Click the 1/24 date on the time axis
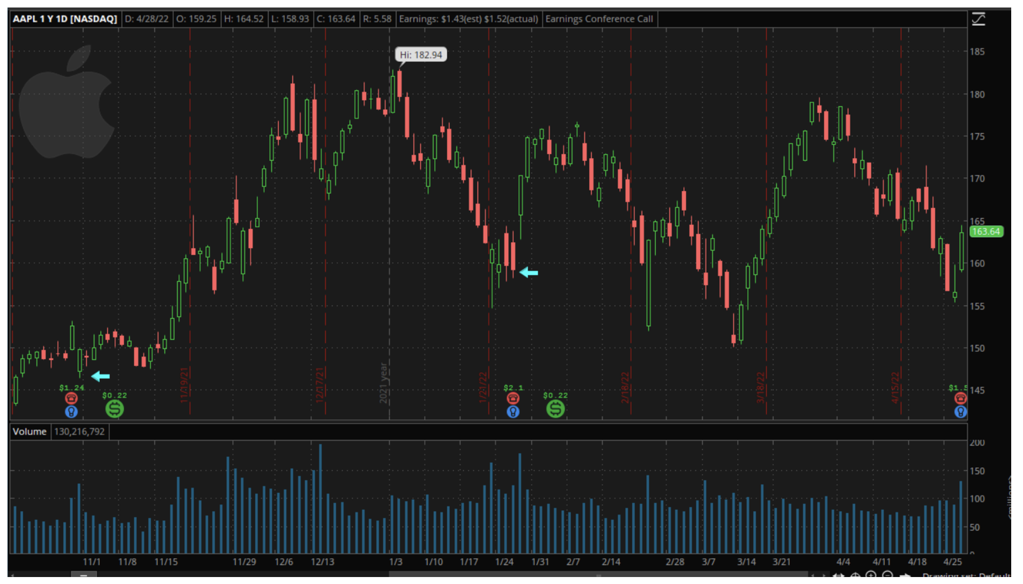Viewport: 1023px width, 584px height. coord(504,562)
